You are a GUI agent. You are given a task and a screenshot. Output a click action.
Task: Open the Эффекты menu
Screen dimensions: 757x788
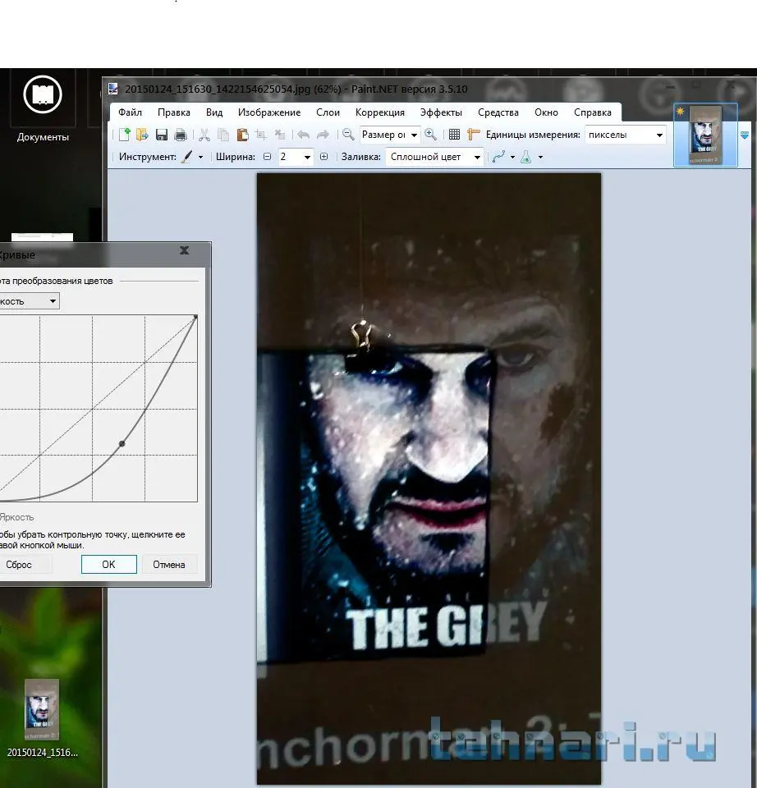(442, 112)
